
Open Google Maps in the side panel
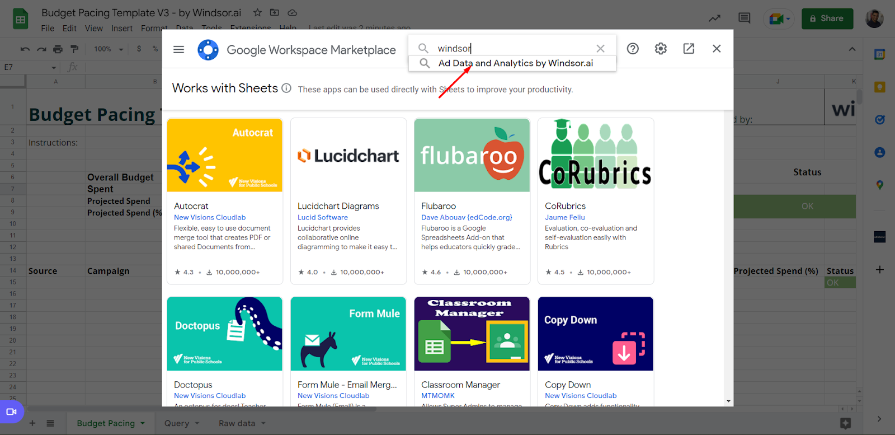click(880, 185)
